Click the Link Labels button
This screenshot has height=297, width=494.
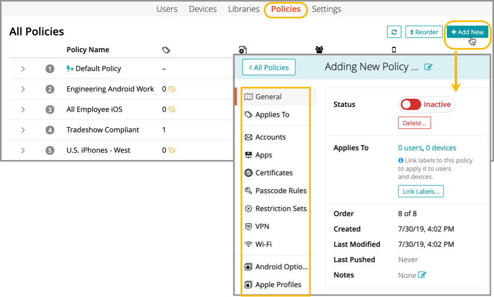(x=421, y=191)
